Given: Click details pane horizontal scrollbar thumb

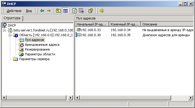Looking at the screenshot, I should pyautogui.click(x=125, y=98).
